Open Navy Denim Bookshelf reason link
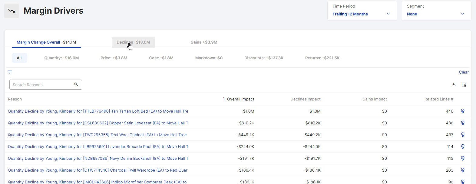Screen dimensions: 476x184 tap(98, 158)
